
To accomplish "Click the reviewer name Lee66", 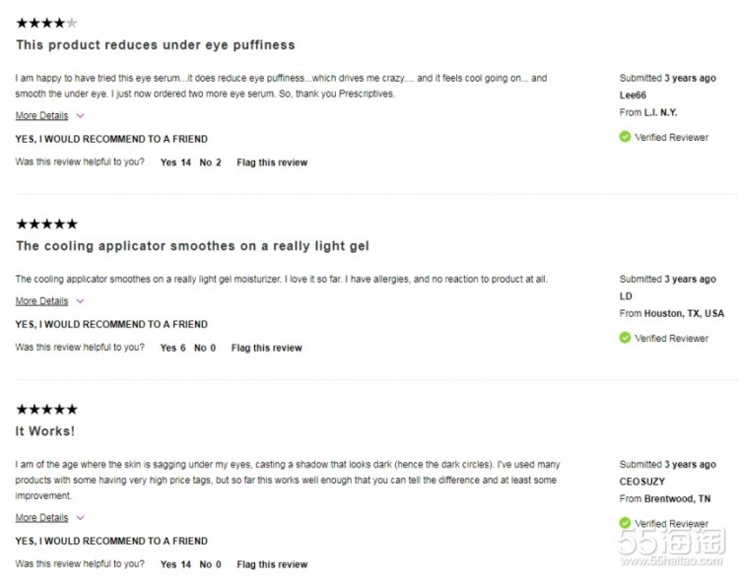I will point(633,96).
